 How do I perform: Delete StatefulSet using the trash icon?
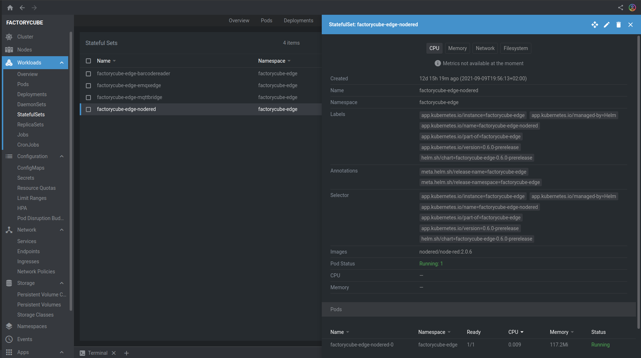point(619,24)
